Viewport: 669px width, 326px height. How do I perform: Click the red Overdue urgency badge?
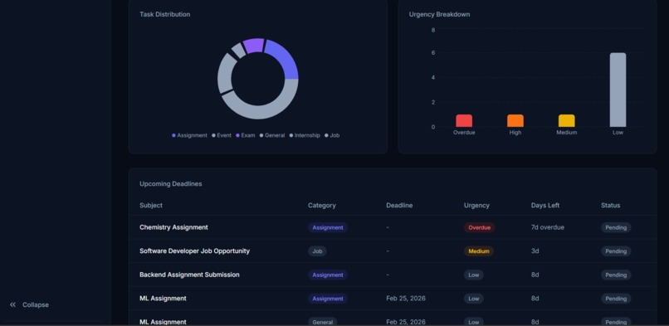(480, 227)
